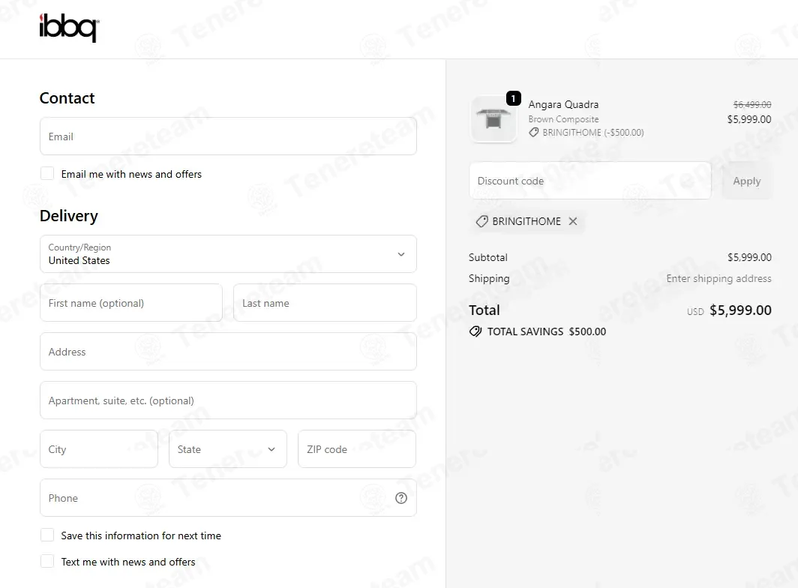Open the phone number help icon
Image resolution: width=798 pixels, height=588 pixels.
coord(401,498)
